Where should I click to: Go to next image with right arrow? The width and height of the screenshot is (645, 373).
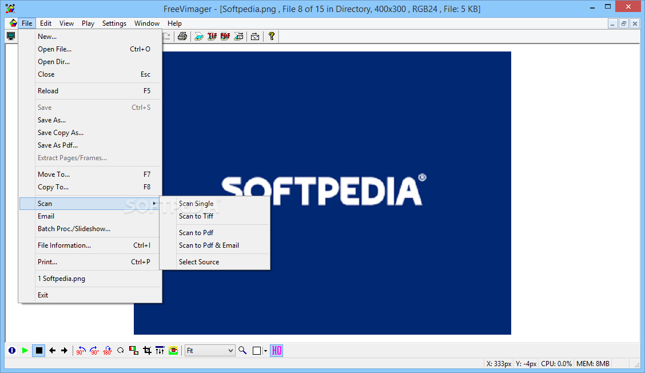pos(64,350)
